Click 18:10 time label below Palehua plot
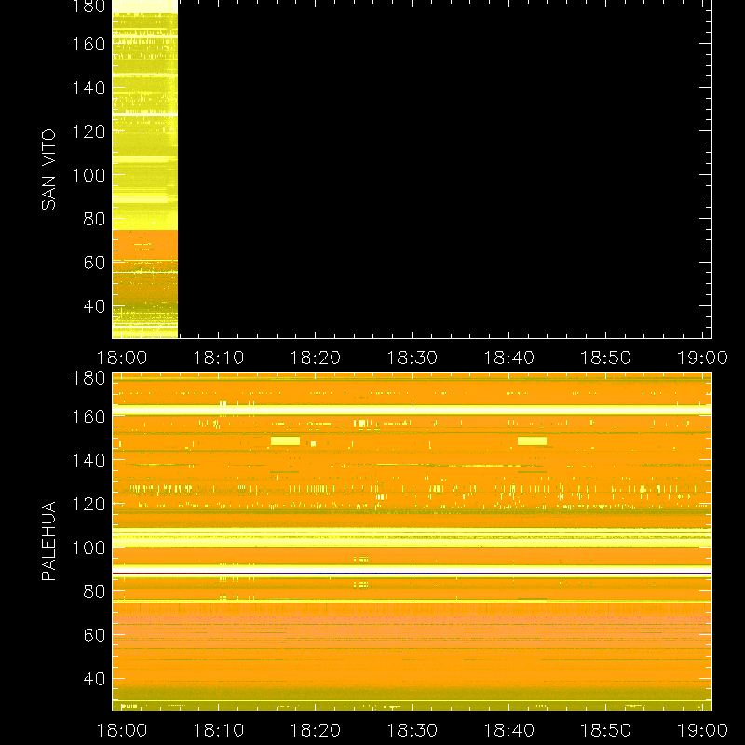This screenshot has width=745, height=745. coord(219,730)
